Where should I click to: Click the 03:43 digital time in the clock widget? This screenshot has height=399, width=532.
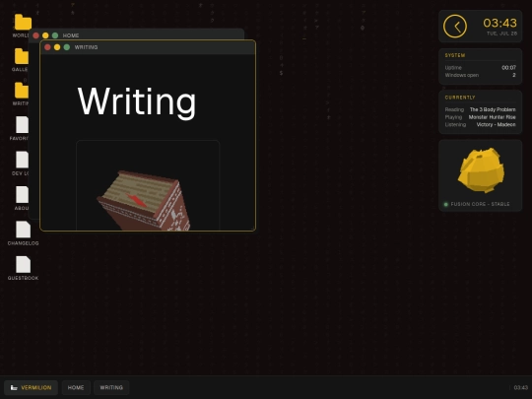[x=499, y=23]
